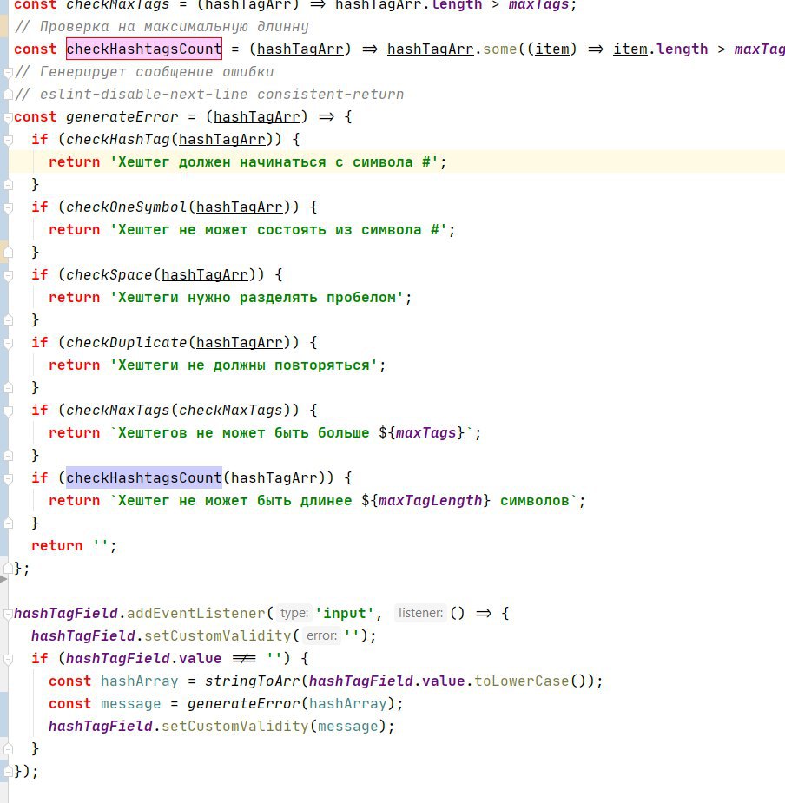The height and width of the screenshot is (803, 785).
Task: Click the message constant declaration
Action: 130,704
